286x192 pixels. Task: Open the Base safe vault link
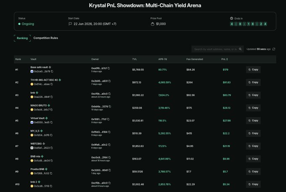[39, 67]
